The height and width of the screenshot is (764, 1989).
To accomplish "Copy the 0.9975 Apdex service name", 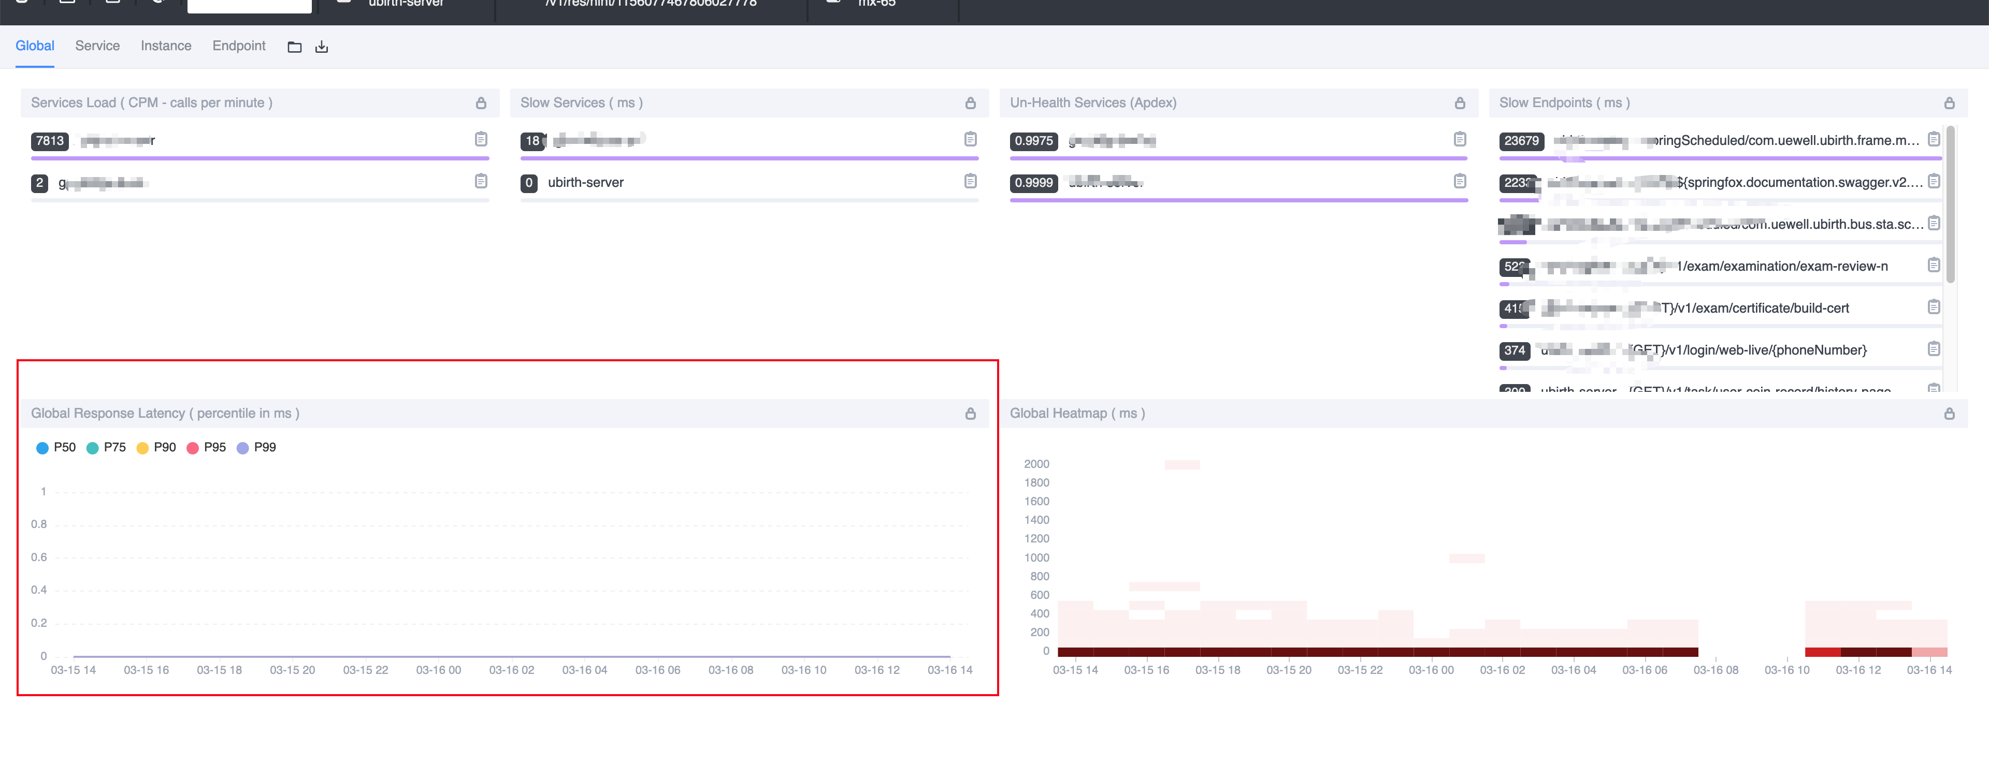I will [x=1459, y=139].
